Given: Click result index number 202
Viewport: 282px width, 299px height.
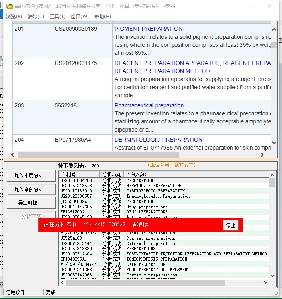Looking at the screenshot, I should 19,63.
